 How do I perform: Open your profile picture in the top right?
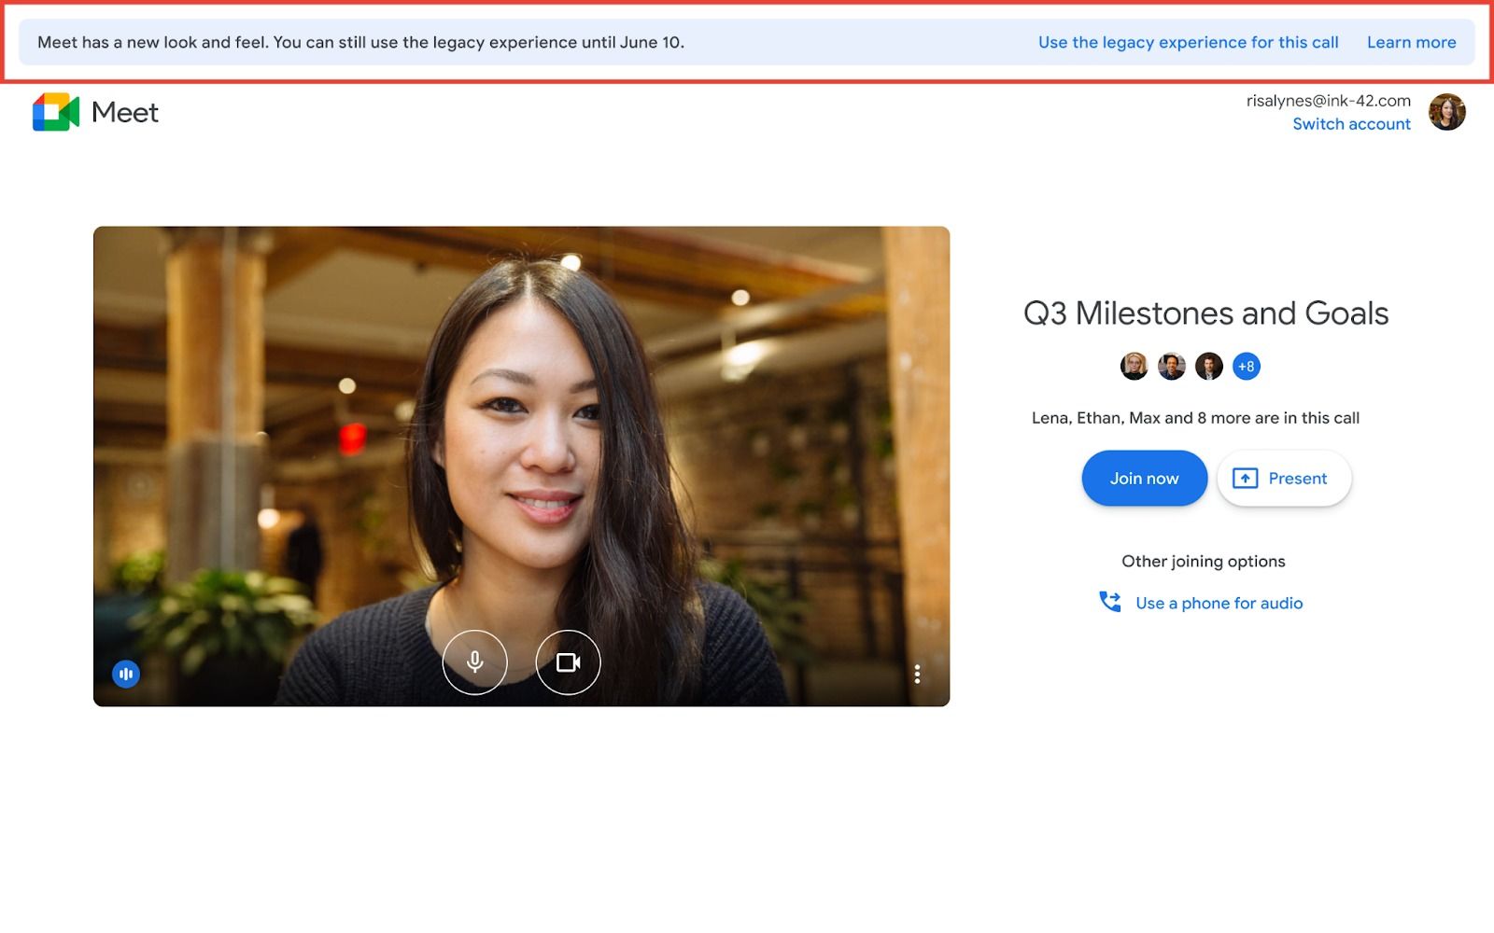(1447, 112)
